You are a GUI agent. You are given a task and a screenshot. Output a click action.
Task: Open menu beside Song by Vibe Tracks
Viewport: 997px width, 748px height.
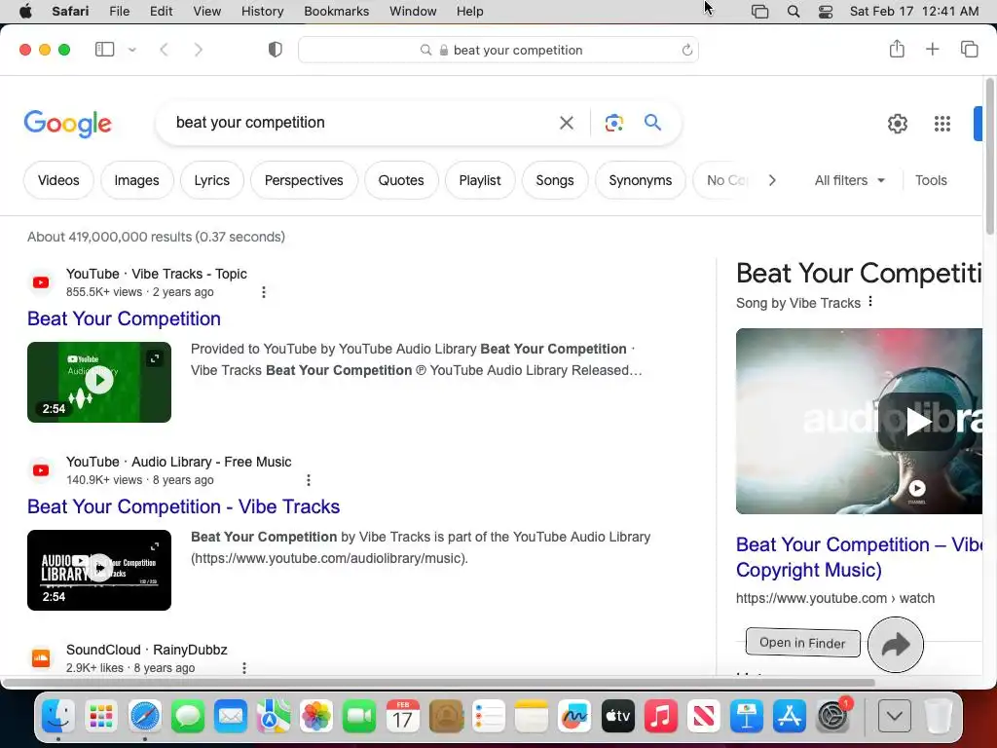(870, 302)
